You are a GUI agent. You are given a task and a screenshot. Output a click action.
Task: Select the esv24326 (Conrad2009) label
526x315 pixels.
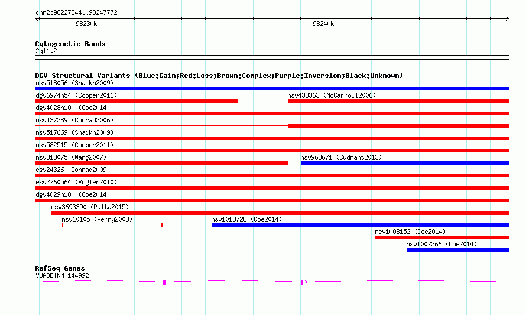pos(73,170)
